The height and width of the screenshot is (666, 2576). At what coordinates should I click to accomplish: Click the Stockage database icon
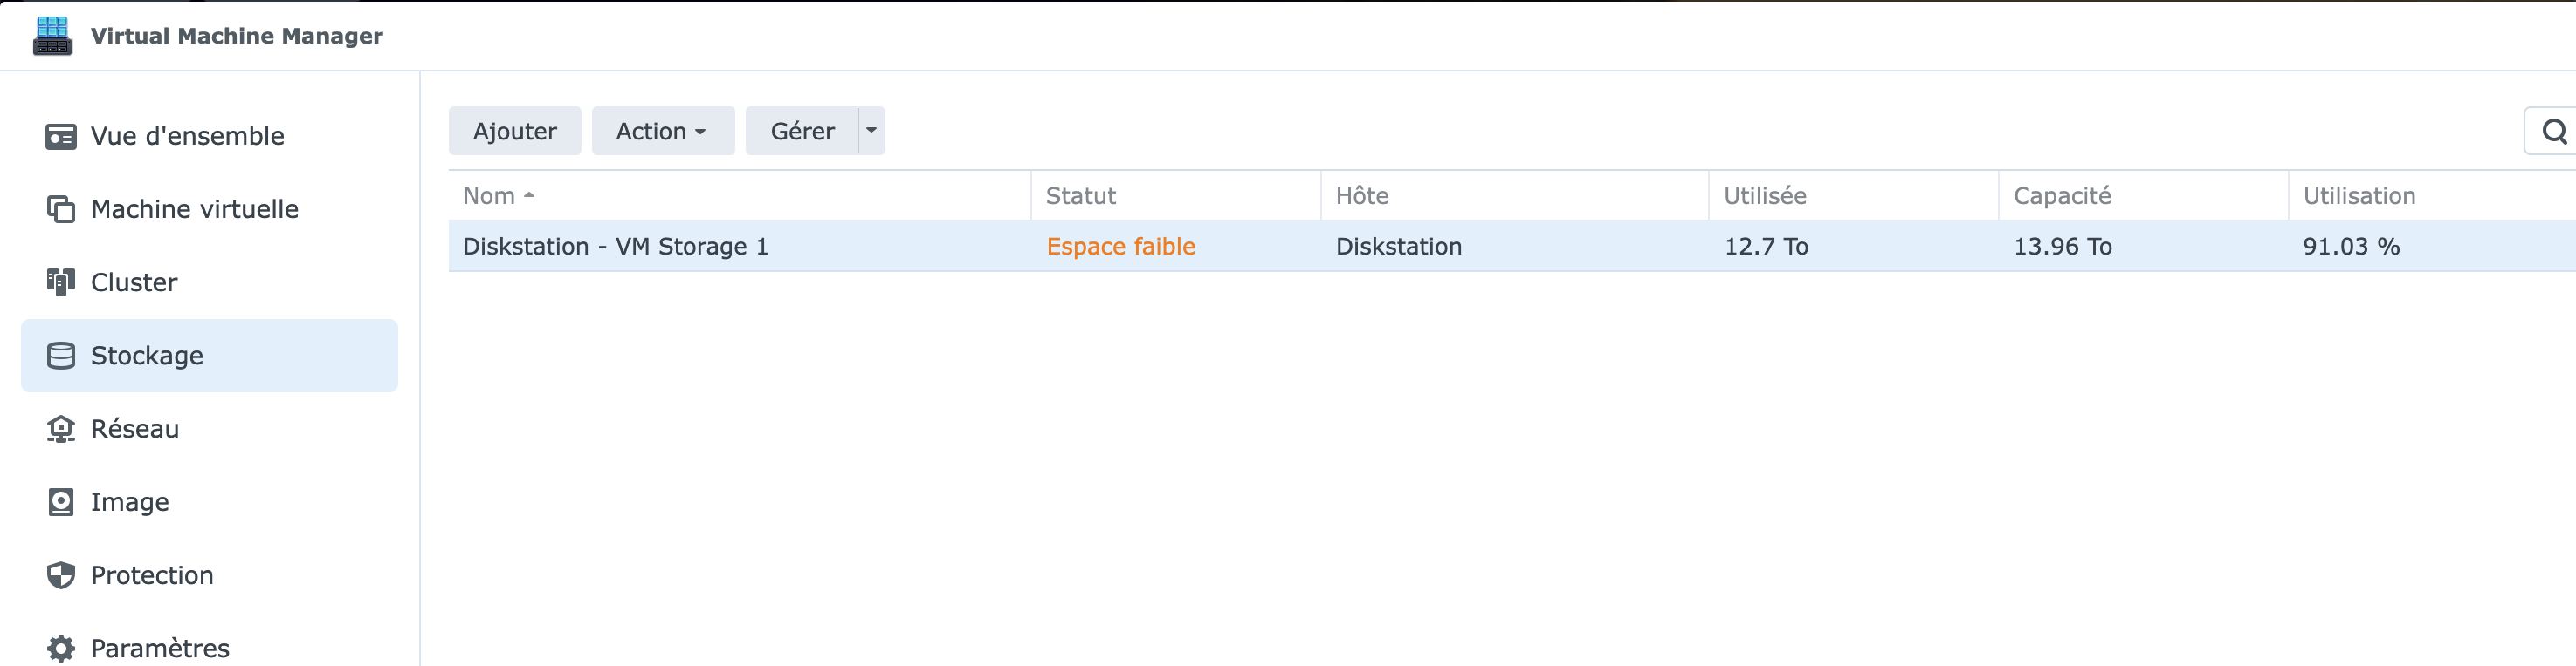click(61, 356)
